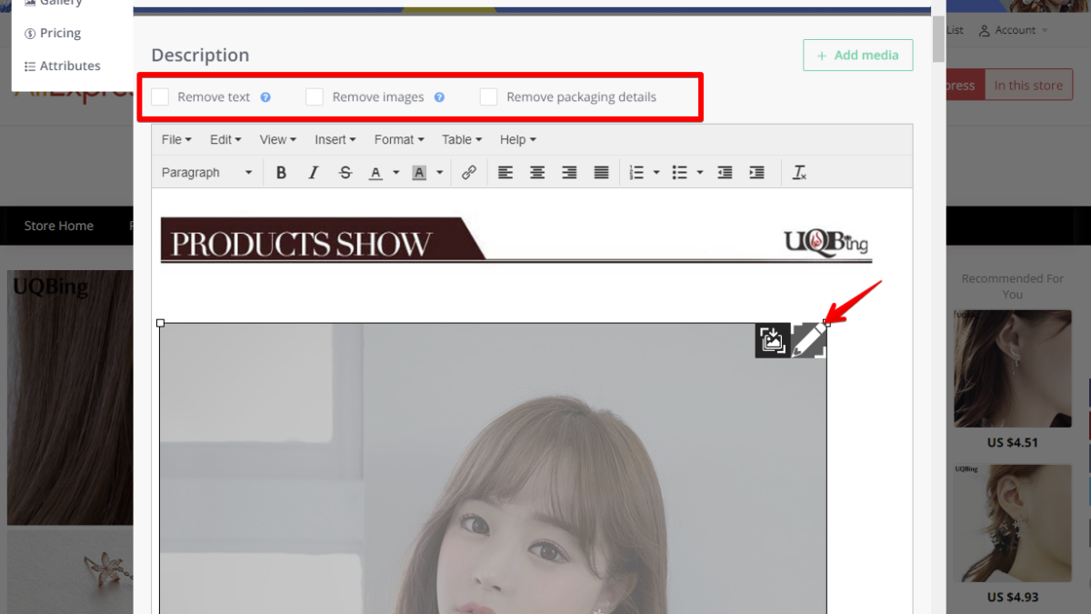The height and width of the screenshot is (614, 1091).
Task: Clear formatting with Tx icon
Action: (x=799, y=173)
